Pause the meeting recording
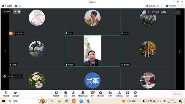Viewport: 185px width, 104px height. tap(15, 12)
